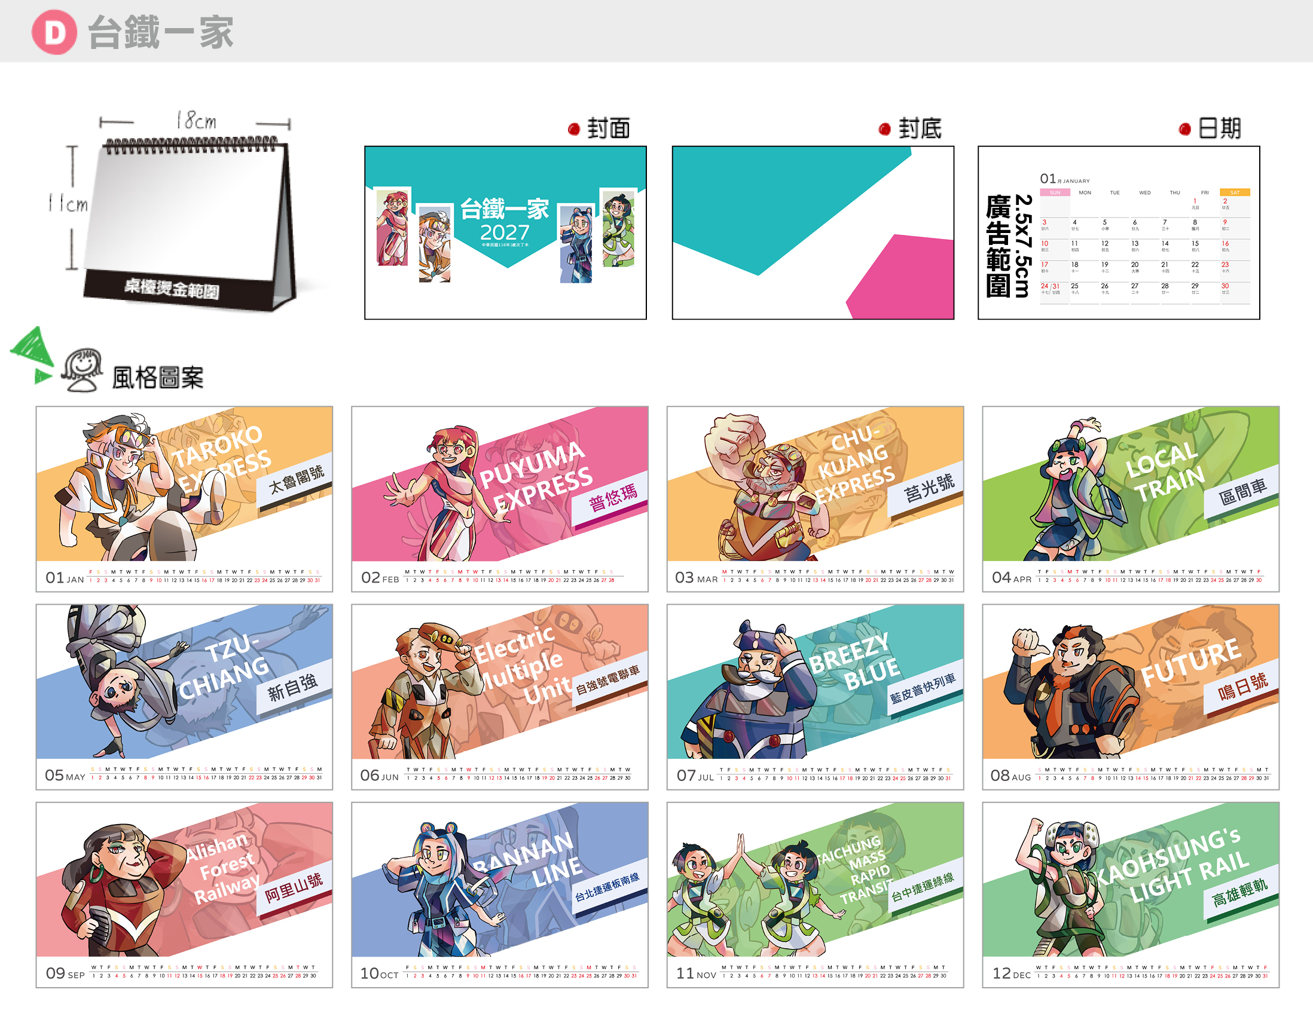The width and height of the screenshot is (1313, 1017).
Task: Open the January date layout preview
Action: coord(1119,232)
